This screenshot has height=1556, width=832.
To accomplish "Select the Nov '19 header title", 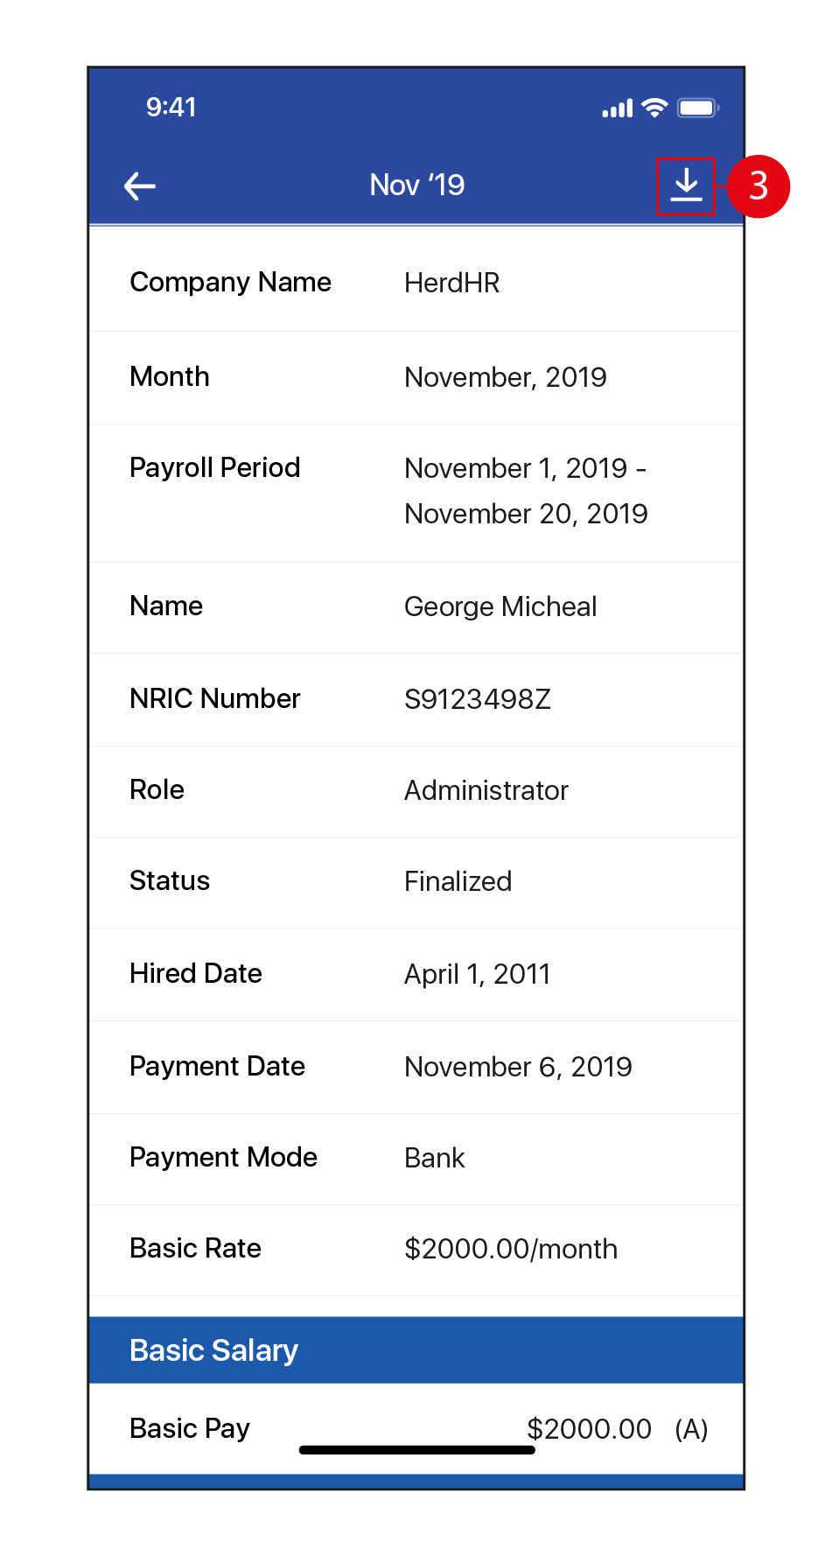I will 416,186.
